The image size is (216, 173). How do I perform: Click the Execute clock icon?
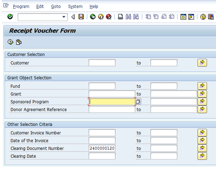(x=10, y=42)
